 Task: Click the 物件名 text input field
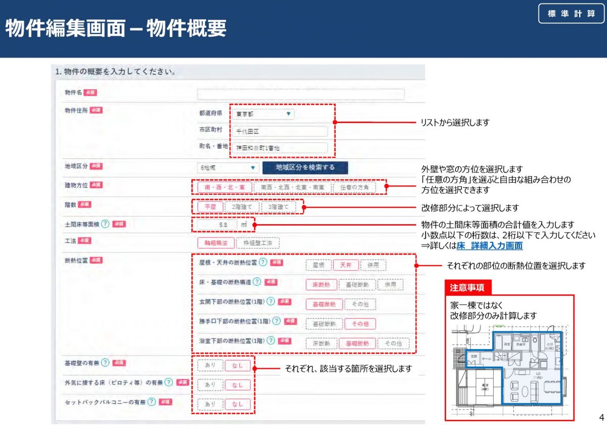(x=300, y=95)
